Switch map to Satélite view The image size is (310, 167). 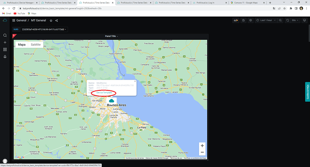(35, 45)
